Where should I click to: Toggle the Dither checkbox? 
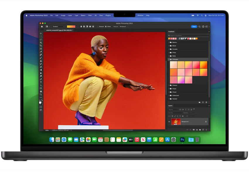[x=106, y=27]
